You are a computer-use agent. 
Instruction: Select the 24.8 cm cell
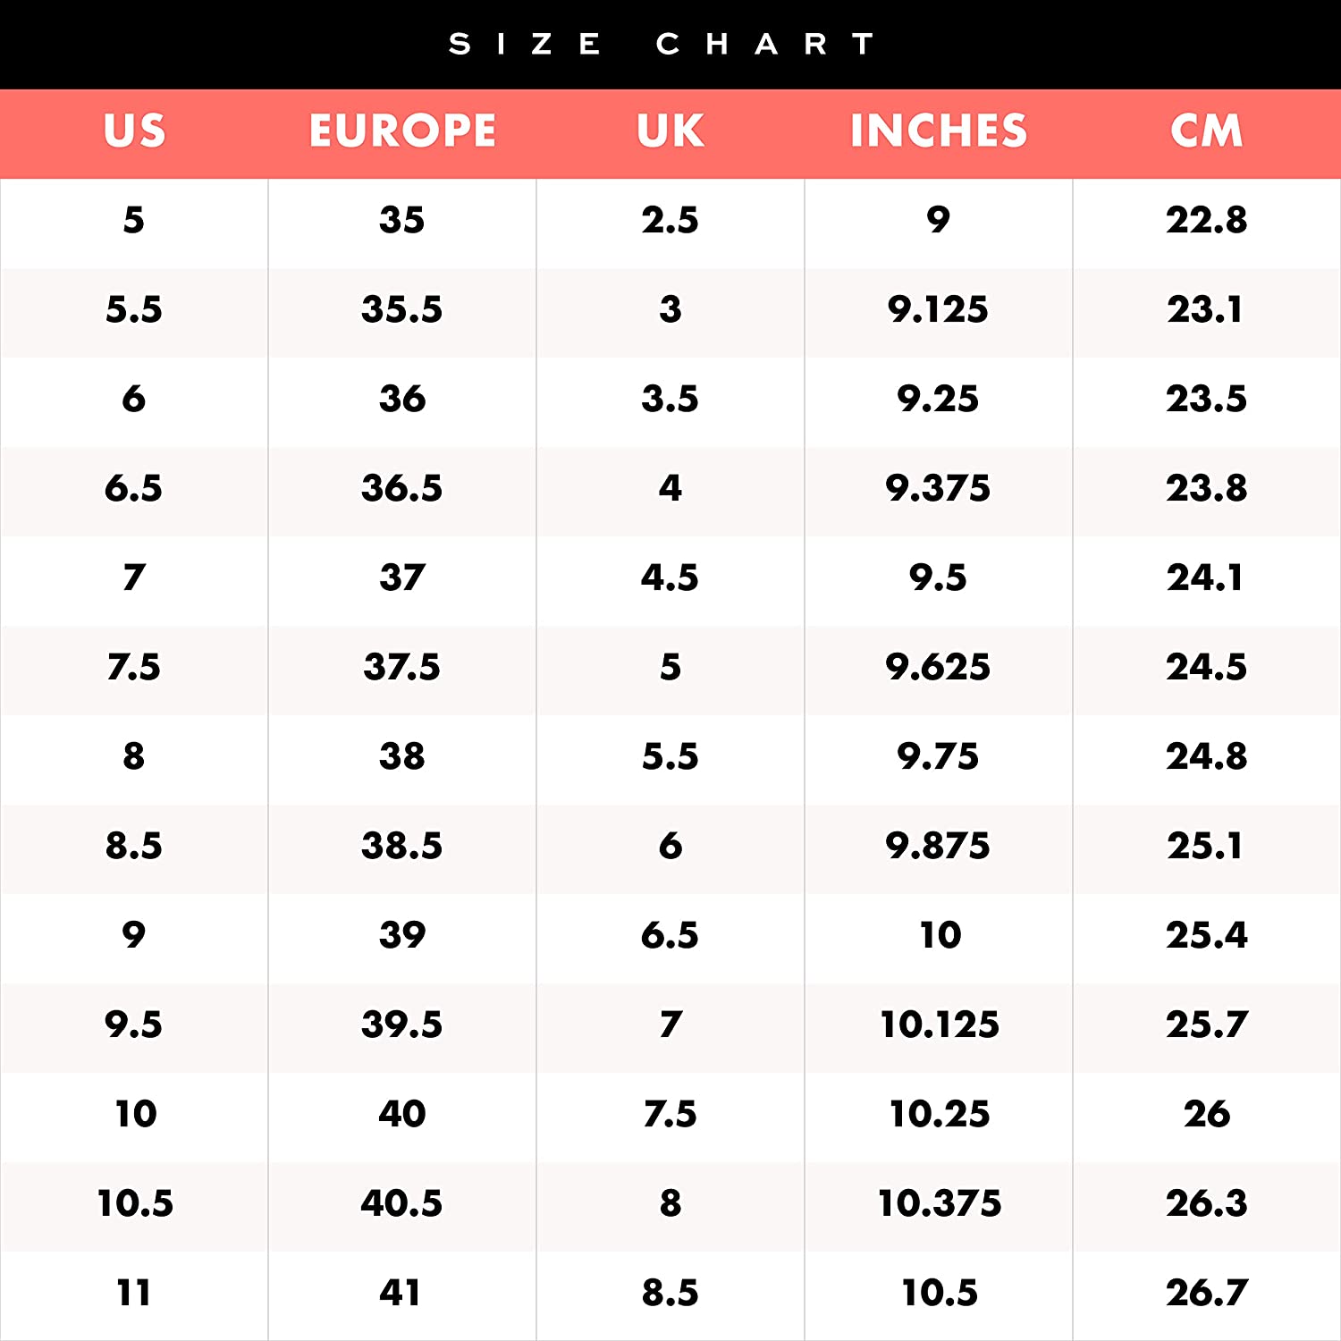coord(1206,756)
